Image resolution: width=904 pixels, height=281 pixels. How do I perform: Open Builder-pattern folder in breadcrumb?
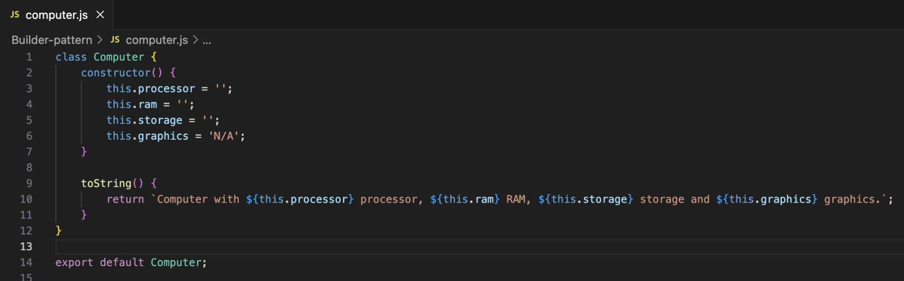(52, 40)
